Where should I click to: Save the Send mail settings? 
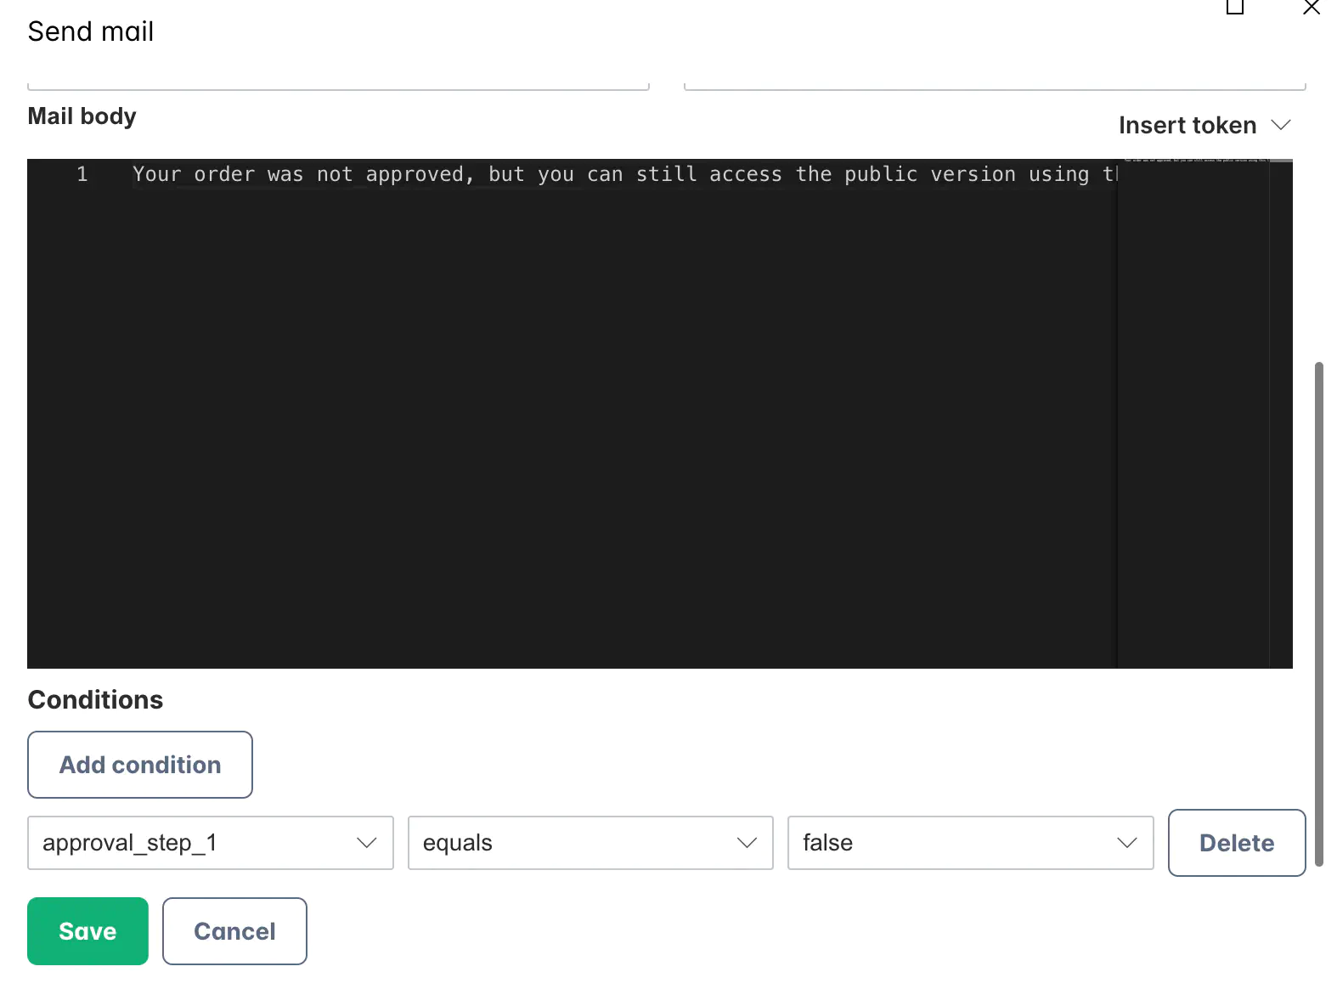click(87, 931)
